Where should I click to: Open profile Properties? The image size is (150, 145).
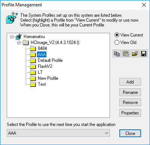pyautogui.click(x=130, y=113)
